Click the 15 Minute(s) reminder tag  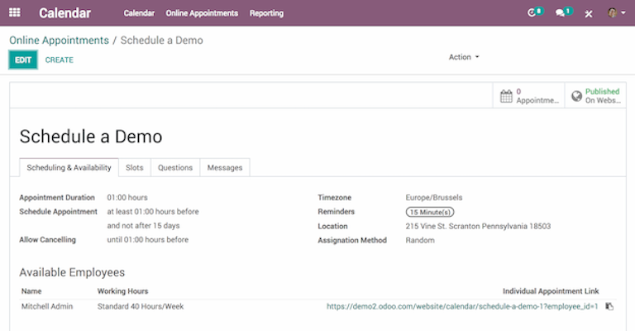coord(430,212)
